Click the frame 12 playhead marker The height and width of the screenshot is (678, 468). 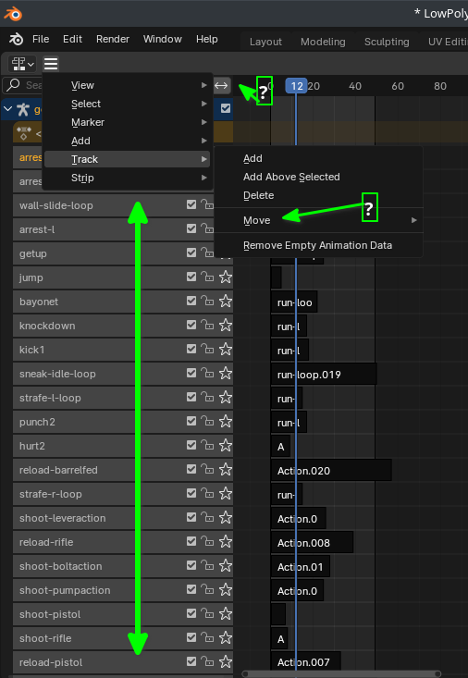pyautogui.click(x=296, y=86)
